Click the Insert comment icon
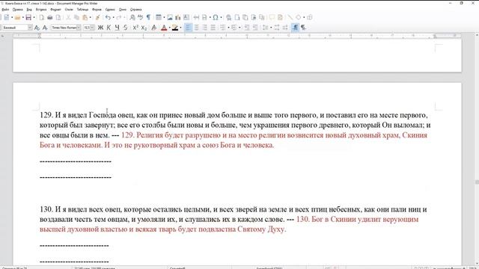 point(272,18)
